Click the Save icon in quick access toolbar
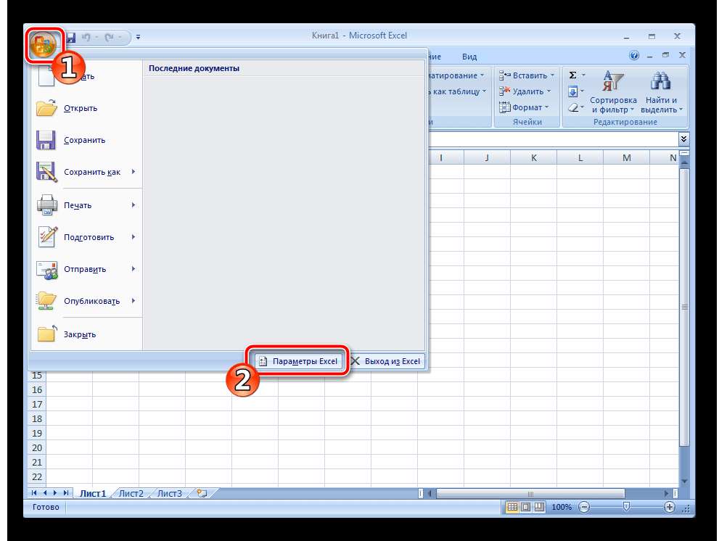 tap(71, 36)
